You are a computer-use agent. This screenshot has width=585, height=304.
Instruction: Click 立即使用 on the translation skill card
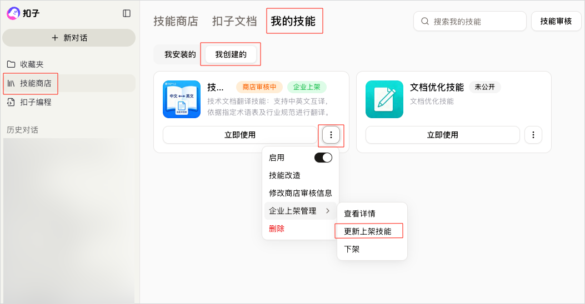coord(240,135)
